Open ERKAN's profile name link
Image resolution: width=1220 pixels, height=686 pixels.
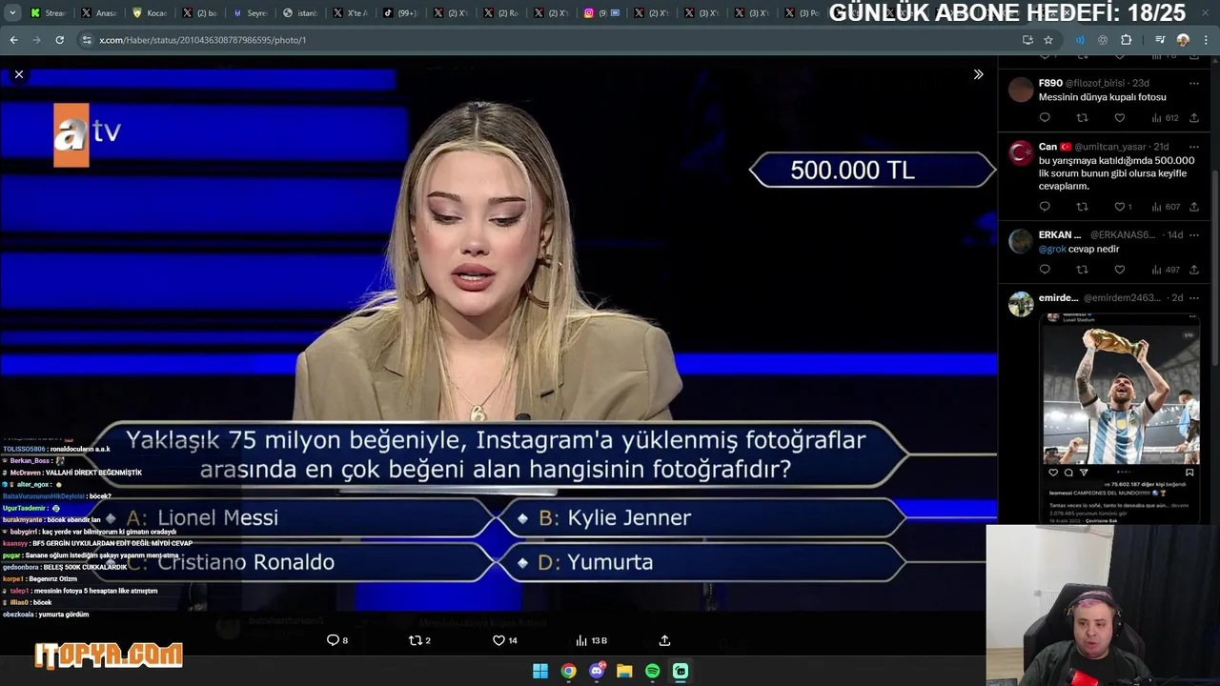point(1060,234)
